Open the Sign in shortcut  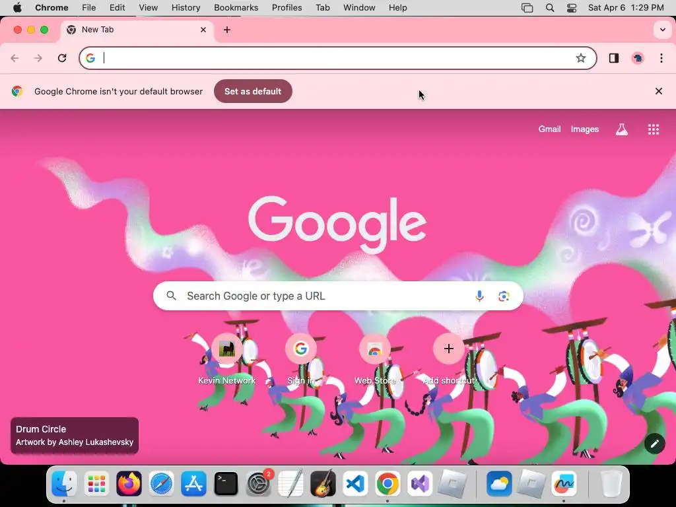301,360
